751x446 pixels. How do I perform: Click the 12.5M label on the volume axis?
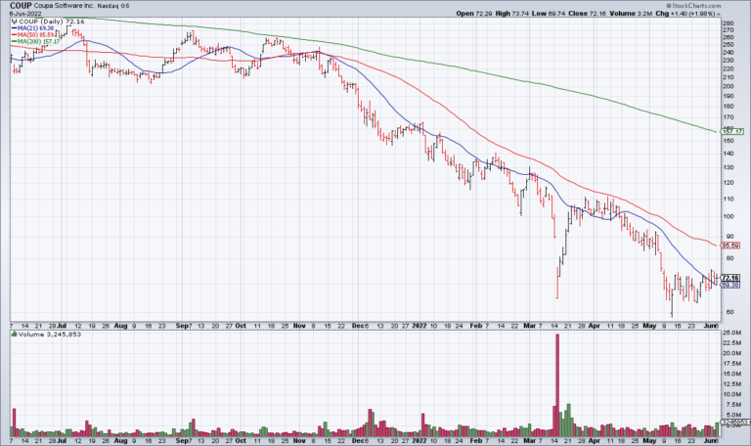click(x=732, y=384)
